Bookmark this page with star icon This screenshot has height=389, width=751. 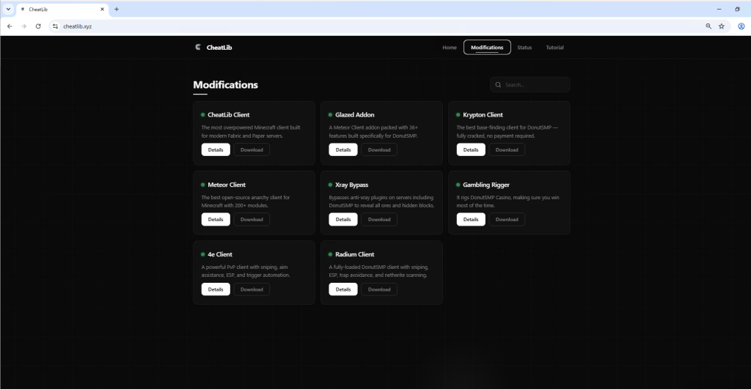coord(722,26)
